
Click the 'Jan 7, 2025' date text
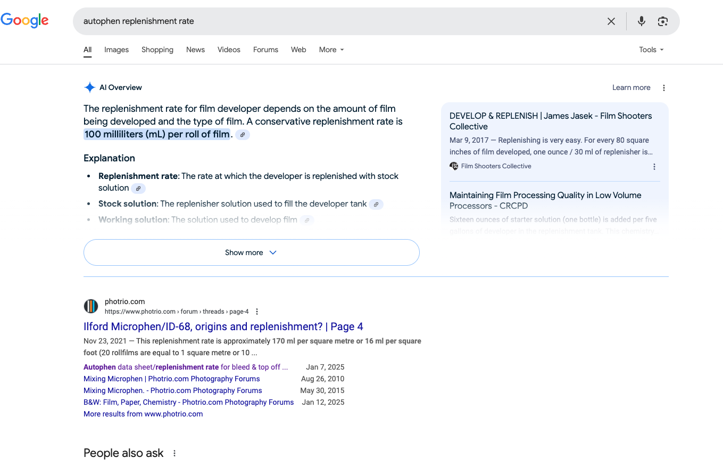tap(325, 367)
